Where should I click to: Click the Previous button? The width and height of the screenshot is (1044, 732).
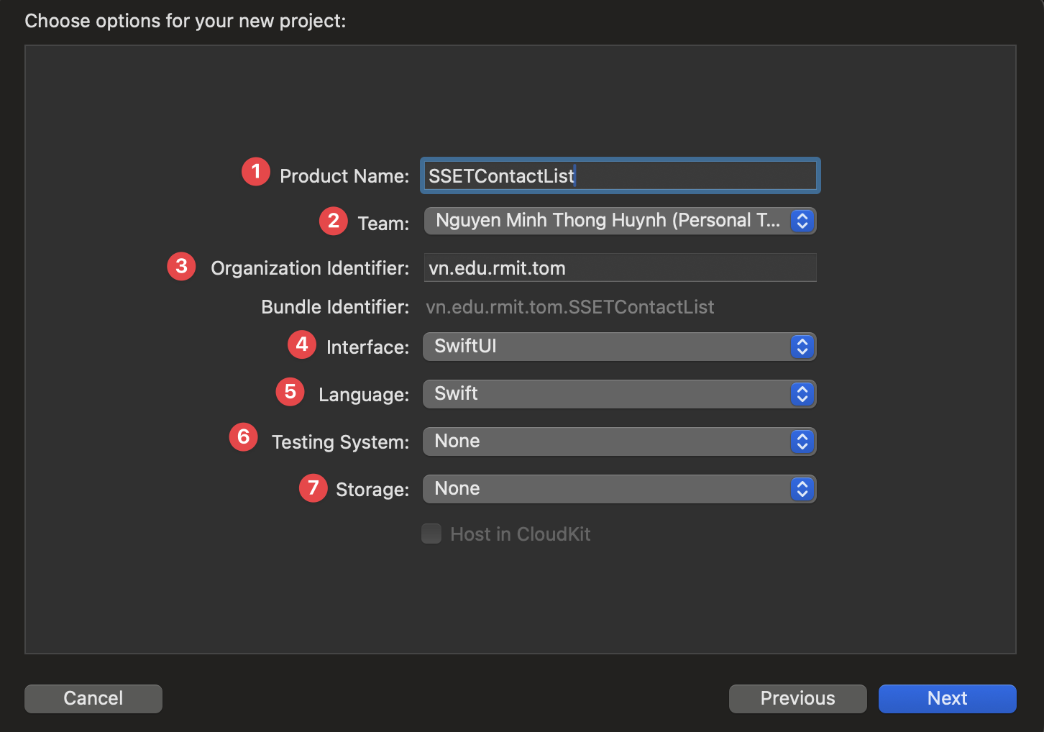797,698
